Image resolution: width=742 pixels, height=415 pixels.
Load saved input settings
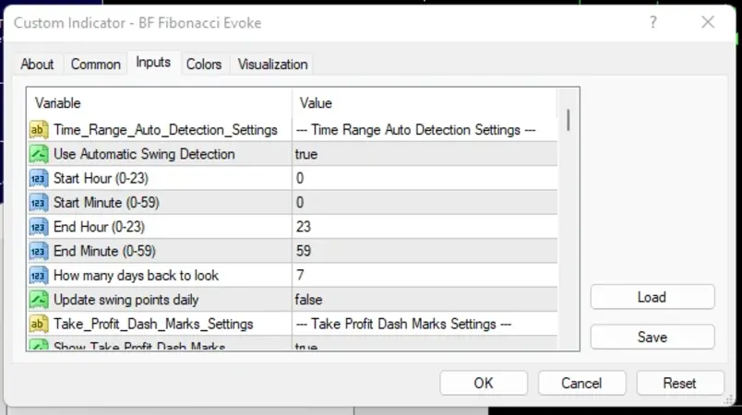[652, 297]
